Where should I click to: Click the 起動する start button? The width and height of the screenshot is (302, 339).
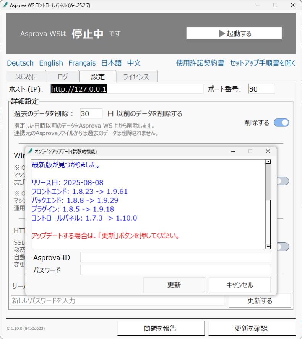[x=234, y=33]
